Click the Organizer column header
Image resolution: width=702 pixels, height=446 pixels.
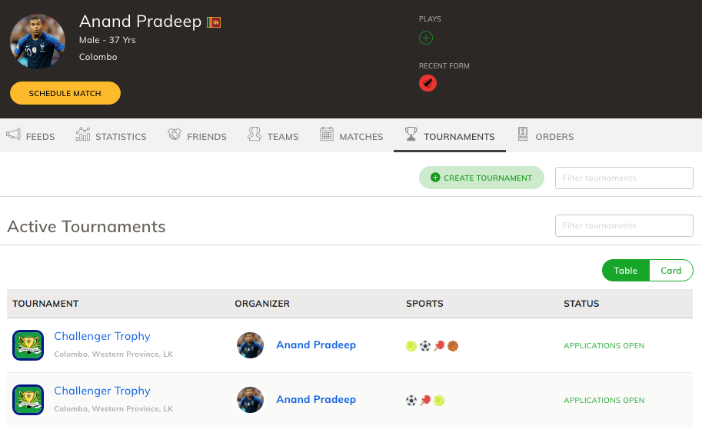click(262, 304)
